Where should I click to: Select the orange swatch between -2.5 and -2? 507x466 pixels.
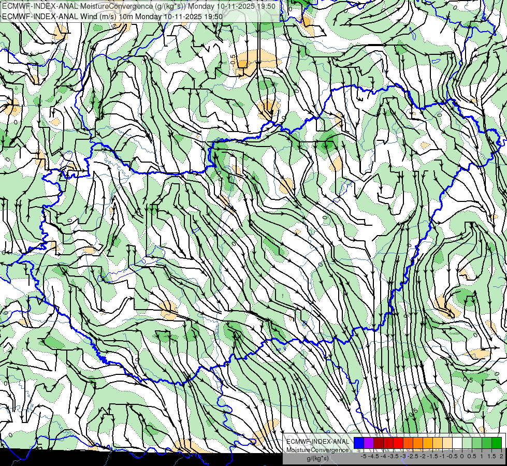pyautogui.click(x=418, y=443)
